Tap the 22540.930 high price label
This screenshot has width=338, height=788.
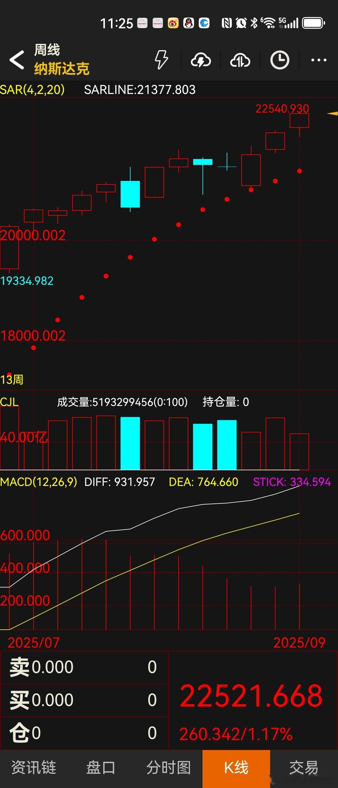click(x=282, y=109)
